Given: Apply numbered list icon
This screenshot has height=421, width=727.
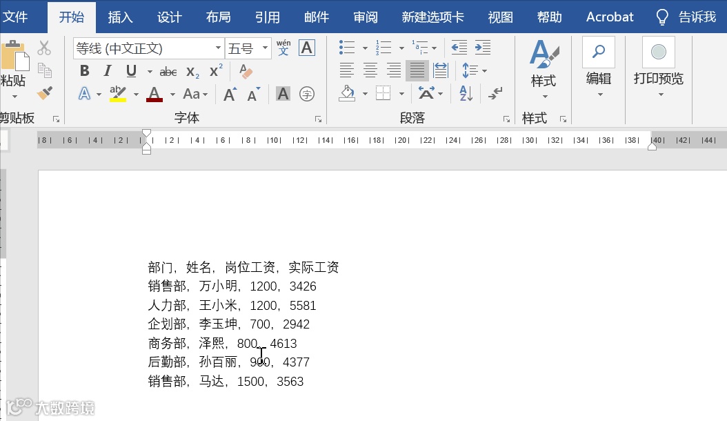Looking at the screenshot, I should point(384,48).
